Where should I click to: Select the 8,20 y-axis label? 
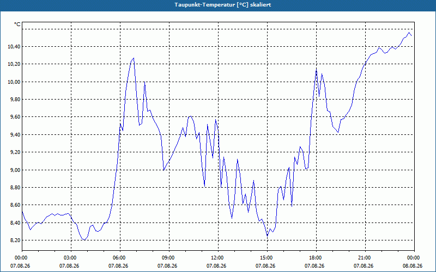point(15,240)
